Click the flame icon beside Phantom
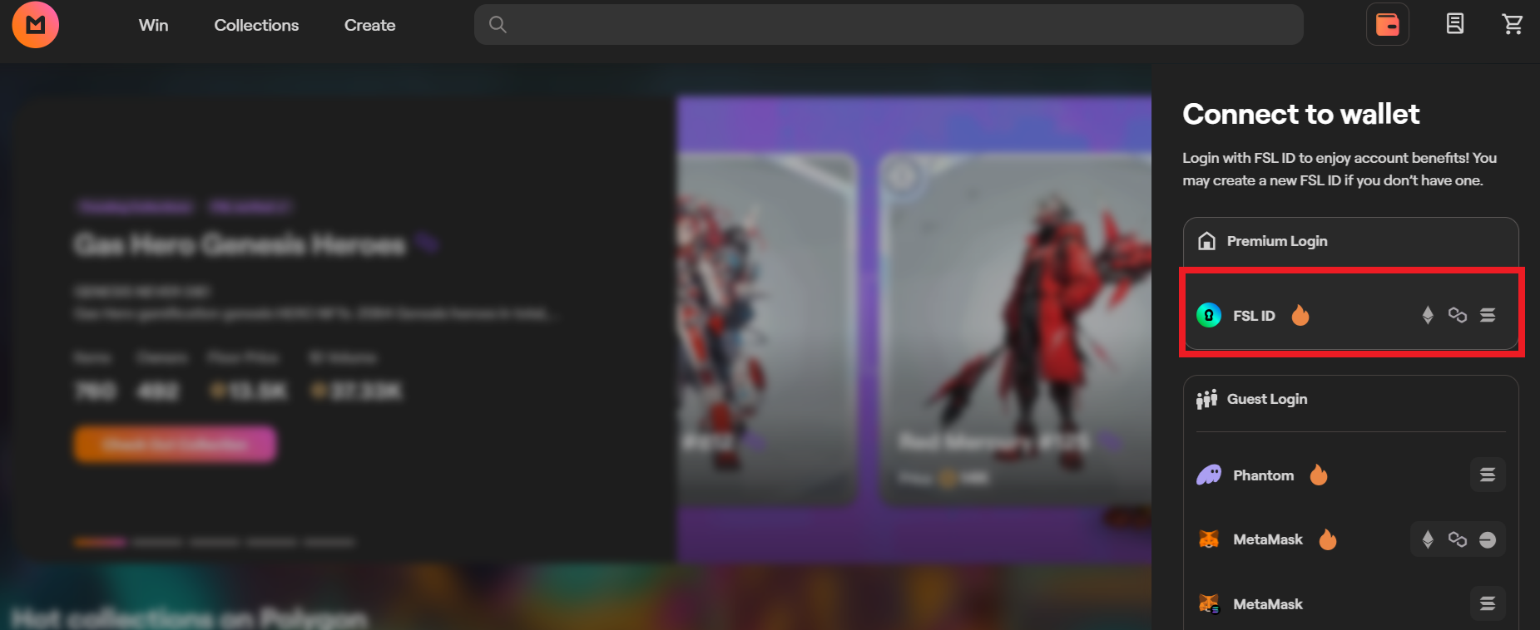 tap(1319, 475)
